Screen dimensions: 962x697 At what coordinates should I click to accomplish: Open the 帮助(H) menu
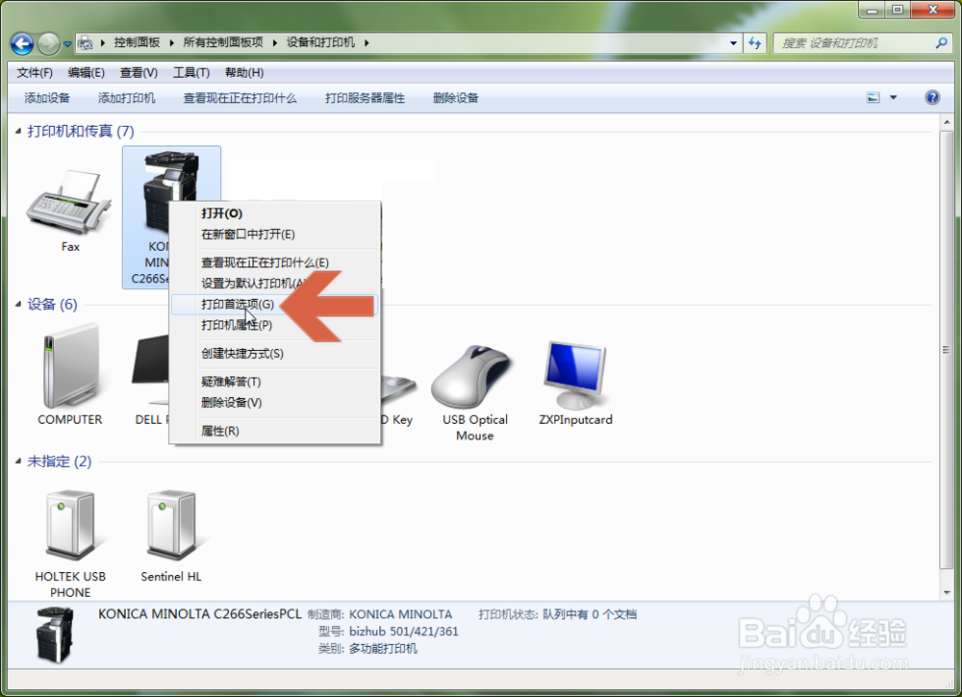coord(244,72)
